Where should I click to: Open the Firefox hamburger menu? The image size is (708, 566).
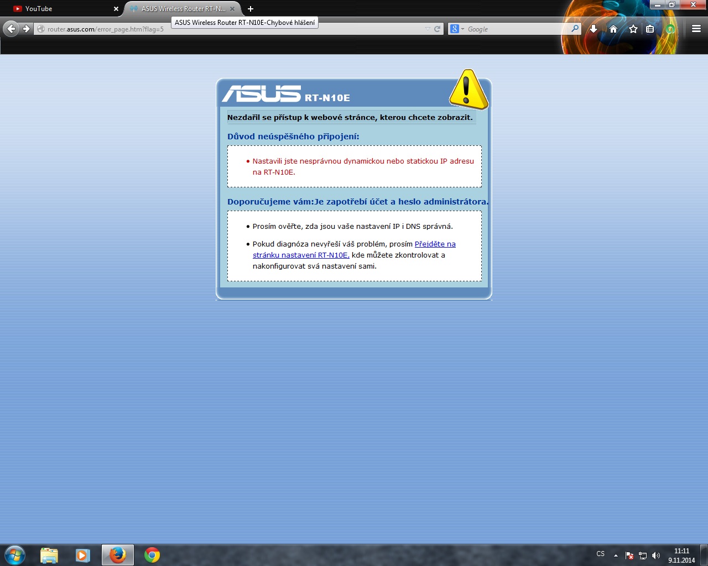(x=696, y=29)
